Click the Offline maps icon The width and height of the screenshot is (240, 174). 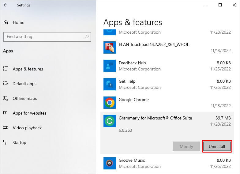(x=6, y=98)
